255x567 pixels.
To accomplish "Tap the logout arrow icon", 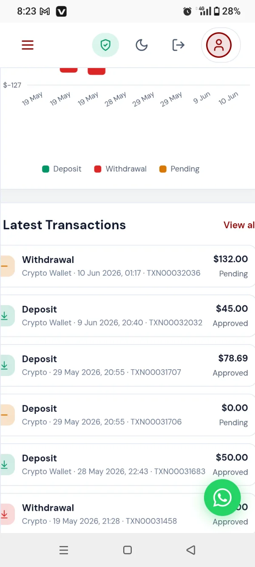I will [178, 45].
